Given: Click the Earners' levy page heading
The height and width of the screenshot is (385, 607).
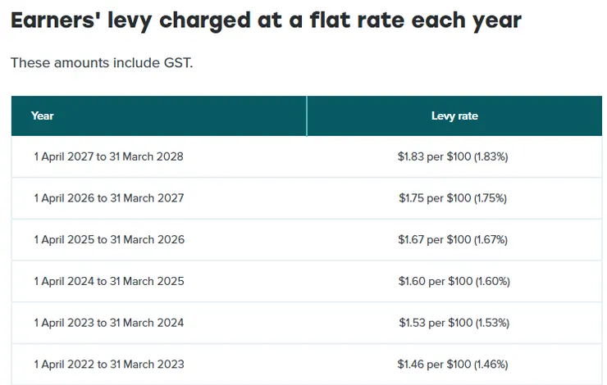Looking at the screenshot, I should click(x=266, y=20).
